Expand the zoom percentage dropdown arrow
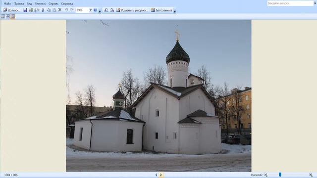Viewport: 317px width, 178px height. tap(91, 10)
